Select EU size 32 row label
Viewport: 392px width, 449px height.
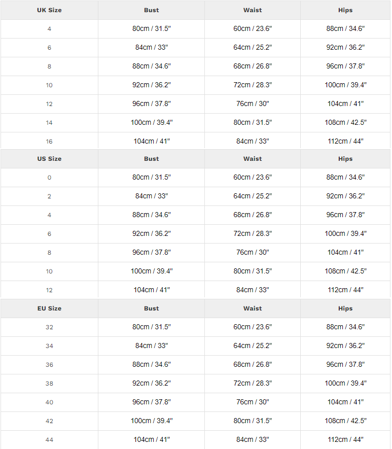(49, 327)
